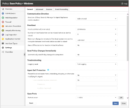Open the Application Control icon

[x=3, y=39]
